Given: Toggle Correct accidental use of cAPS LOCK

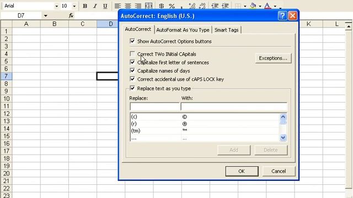Looking at the screenshot, I should 132,79.
